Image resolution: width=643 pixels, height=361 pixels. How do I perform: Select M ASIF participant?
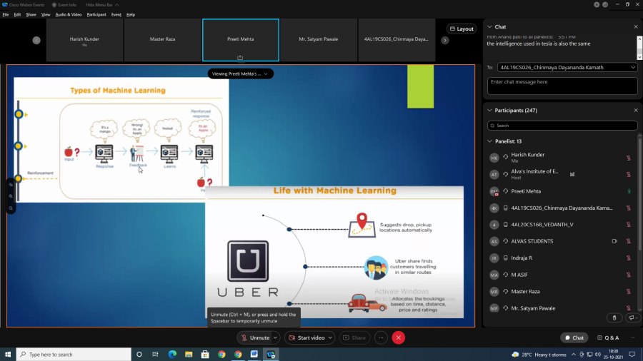561,275
